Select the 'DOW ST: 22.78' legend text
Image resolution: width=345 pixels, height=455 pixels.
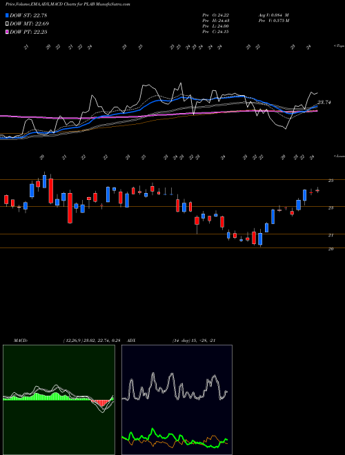pyautogui.click(x=28, y=15)
